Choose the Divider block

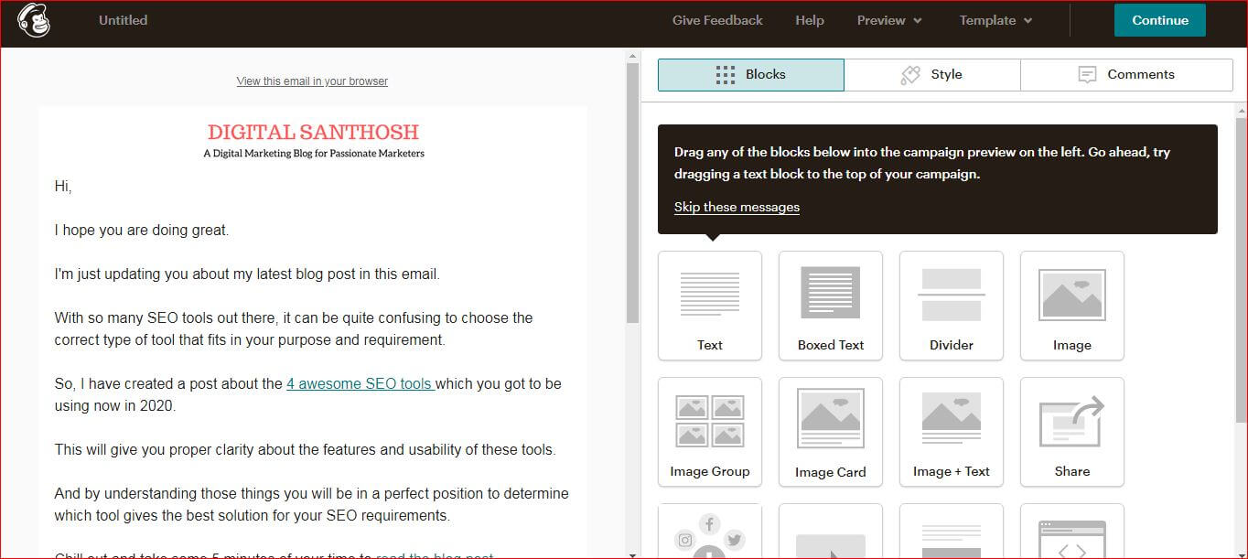[x=952, y=306]
